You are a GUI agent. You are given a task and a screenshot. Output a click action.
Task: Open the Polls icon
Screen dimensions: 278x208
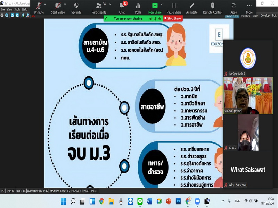(x=138, y=8)
